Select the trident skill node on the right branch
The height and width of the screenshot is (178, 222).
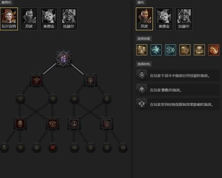(91, 80)
